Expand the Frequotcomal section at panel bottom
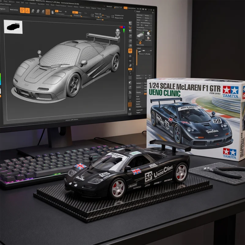 (x=139, y=110)
